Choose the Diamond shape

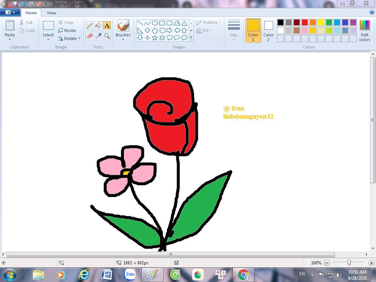point(148,30)
